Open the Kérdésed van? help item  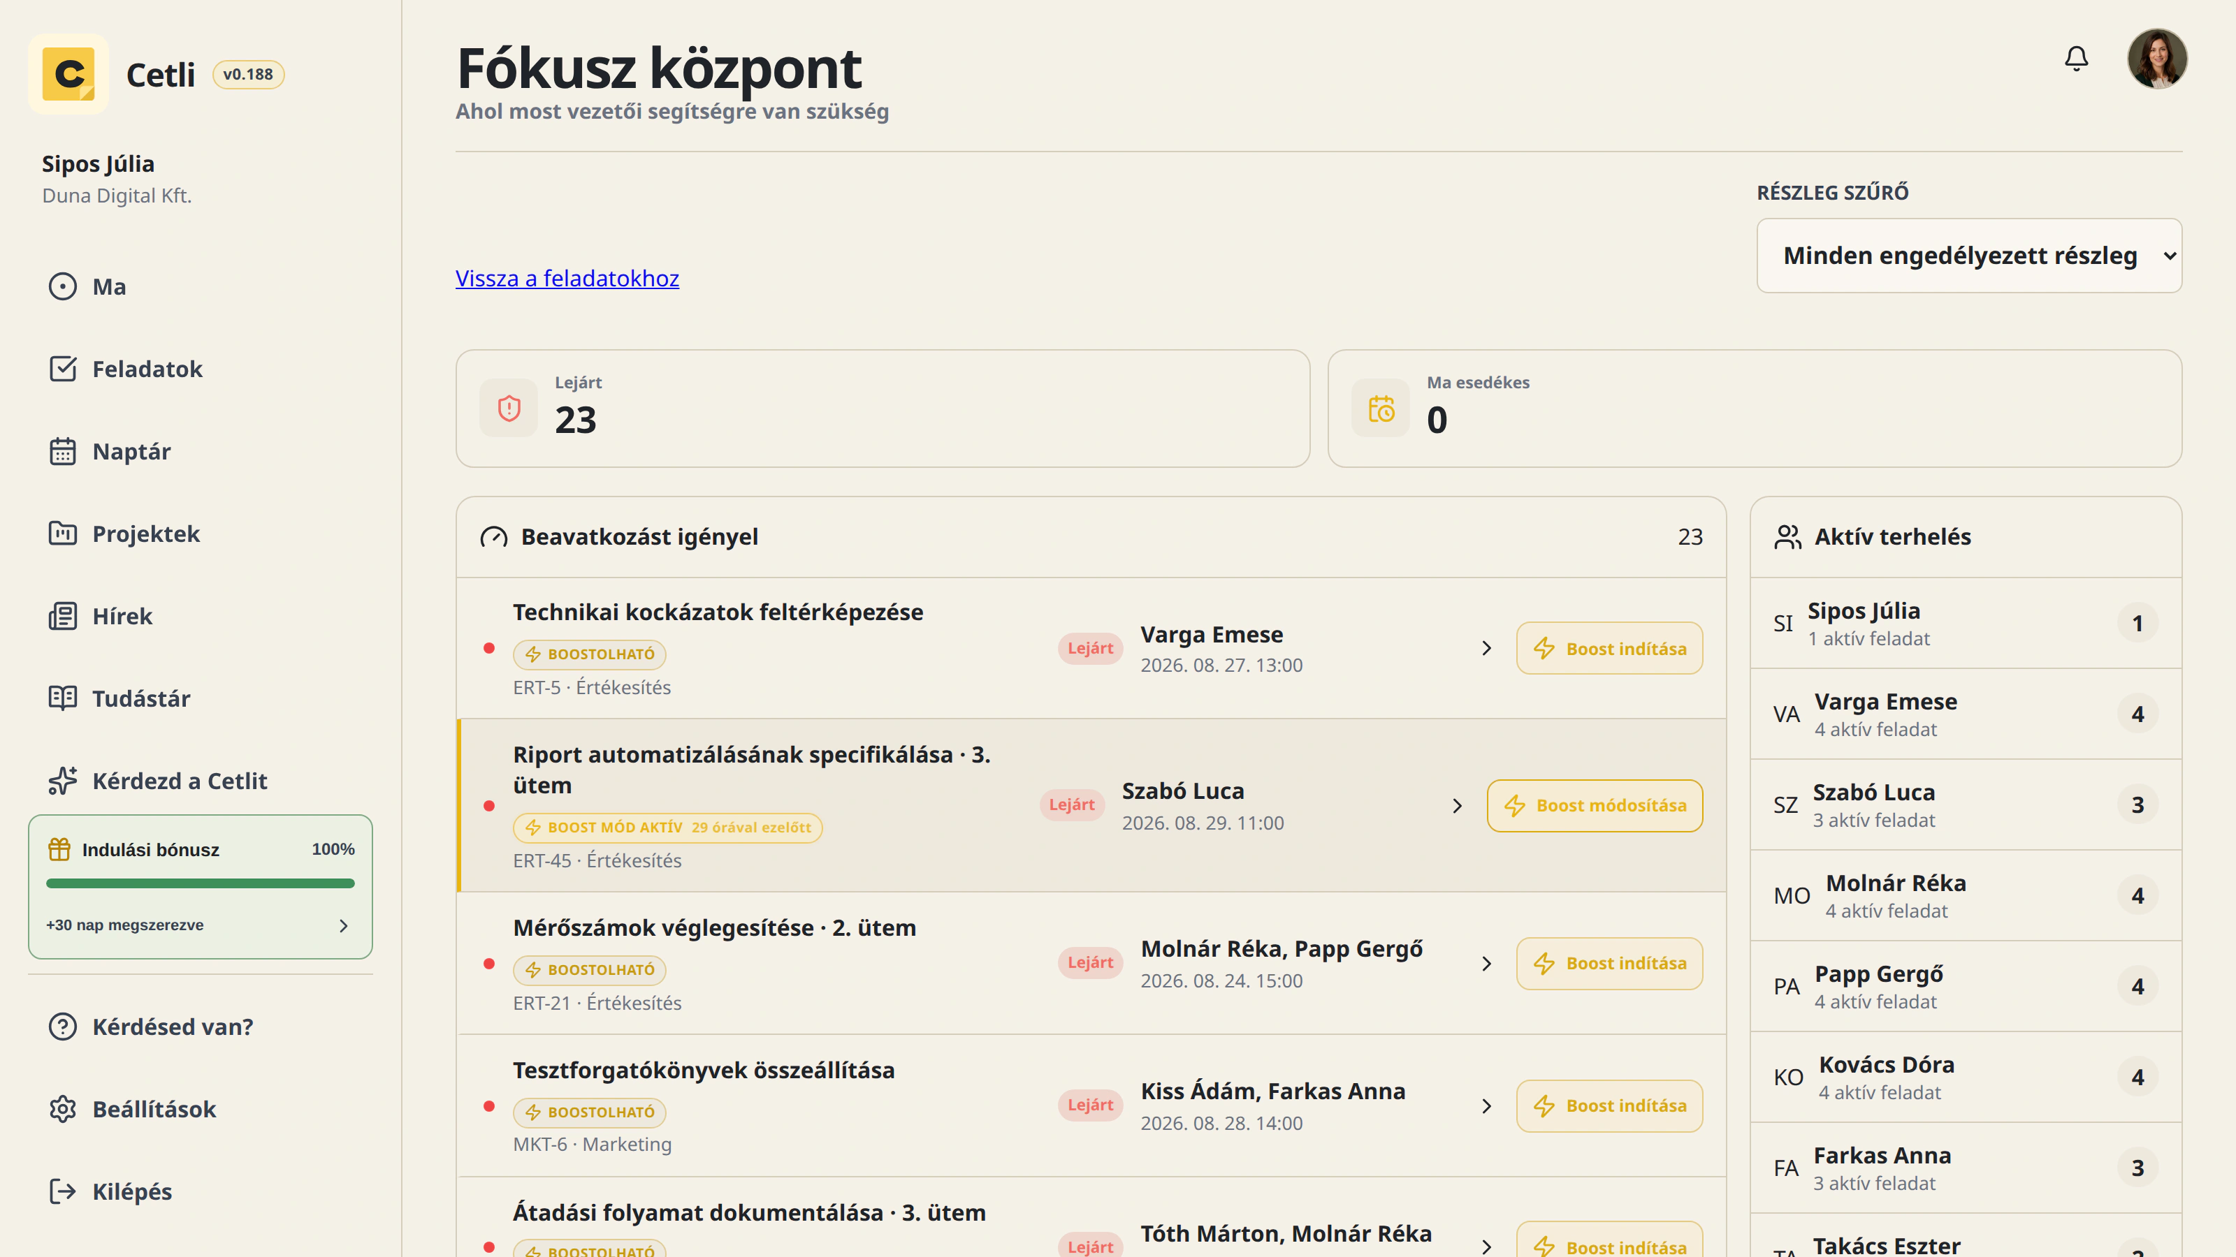coord(200,1027)
